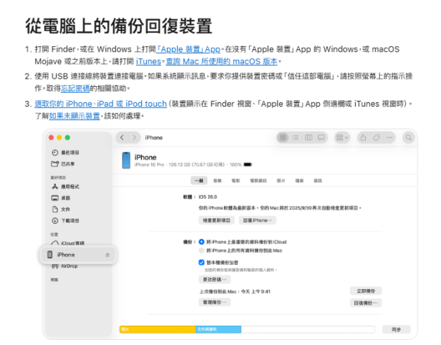Click the red close window dot
Image resolution: width=441 pixels, height=345 pixels.
point(51,138)
